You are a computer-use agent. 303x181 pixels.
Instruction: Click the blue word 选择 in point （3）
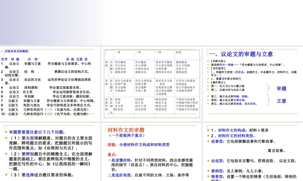pos(30,175)
